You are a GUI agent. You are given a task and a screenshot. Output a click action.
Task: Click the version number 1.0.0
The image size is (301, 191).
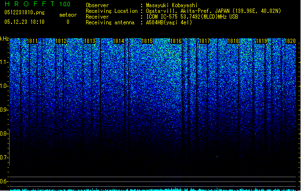65,4
